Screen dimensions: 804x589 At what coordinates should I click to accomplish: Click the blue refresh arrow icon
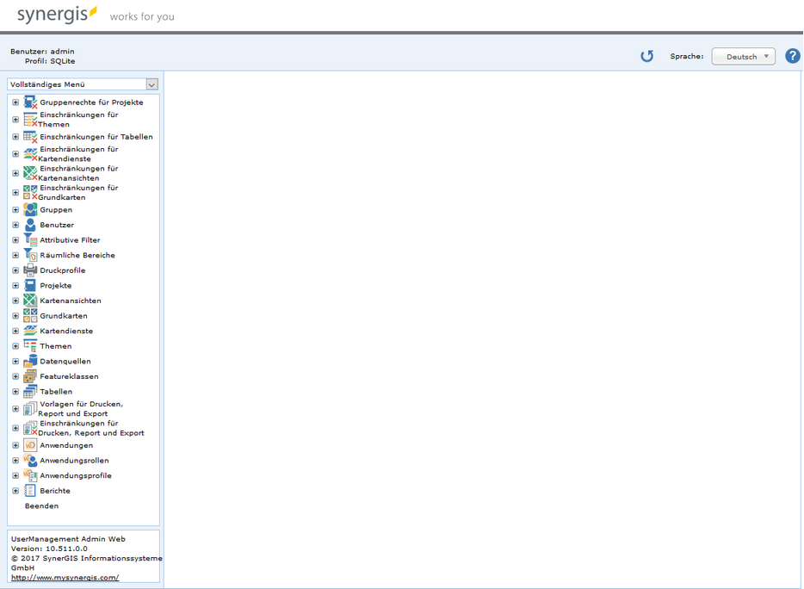point(646,56)
